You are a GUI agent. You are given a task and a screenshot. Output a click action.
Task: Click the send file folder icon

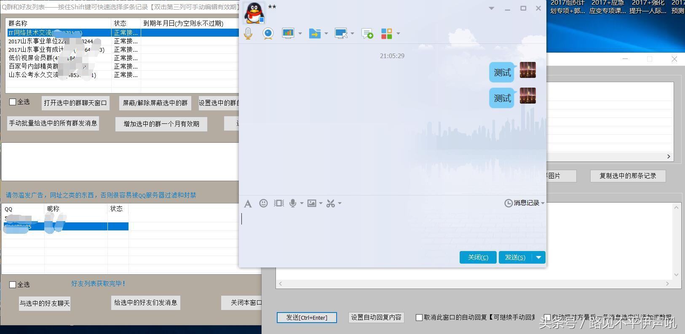click(x=315, y=33)
